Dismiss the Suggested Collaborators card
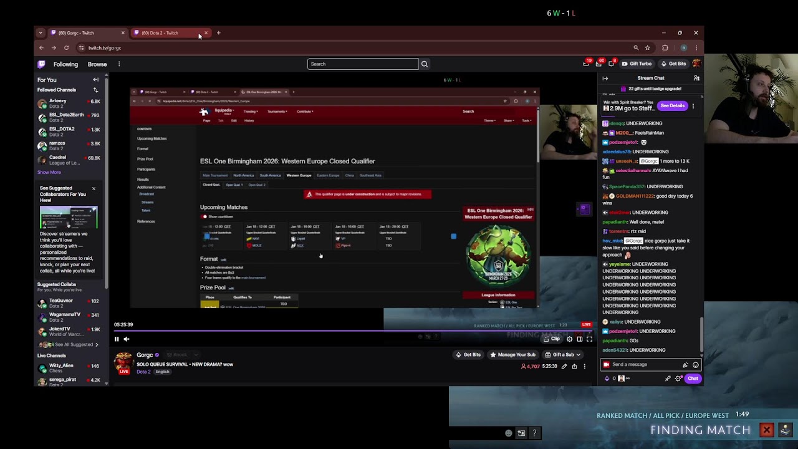 click(94, 188)
